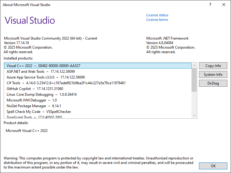
Task: Launch DxDiag
Action: (213, 83)
